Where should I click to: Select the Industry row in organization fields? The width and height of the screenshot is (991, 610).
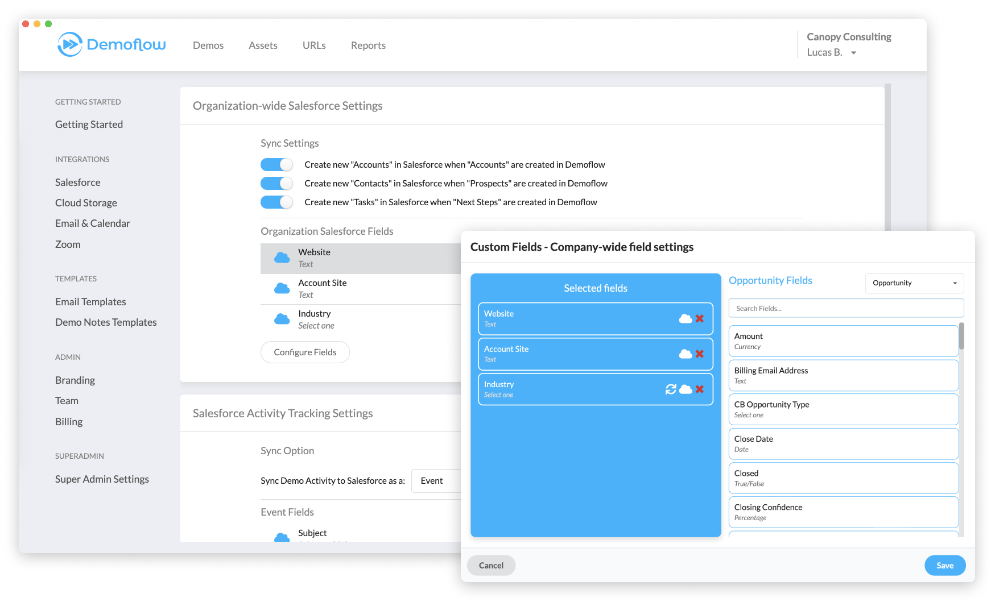(361, 319)
